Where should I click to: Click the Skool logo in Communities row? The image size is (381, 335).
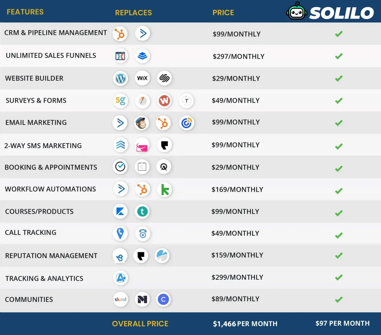120,299
